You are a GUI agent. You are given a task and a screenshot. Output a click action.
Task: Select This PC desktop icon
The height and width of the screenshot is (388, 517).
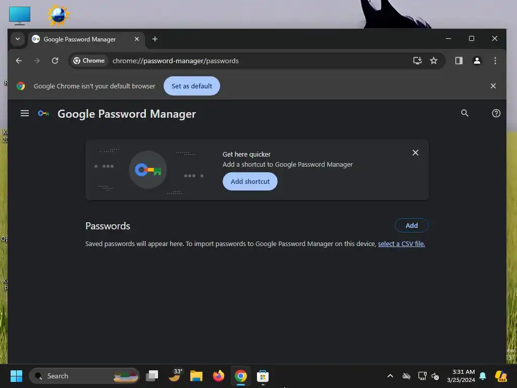click(20, 16)
